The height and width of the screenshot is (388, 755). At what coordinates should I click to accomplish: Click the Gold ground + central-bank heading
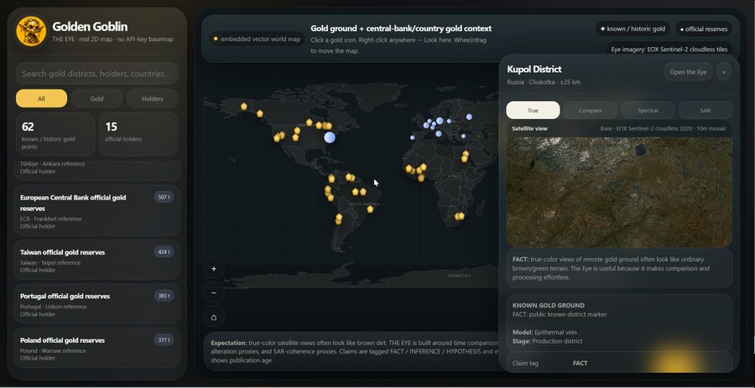click(x=401, y=28)
